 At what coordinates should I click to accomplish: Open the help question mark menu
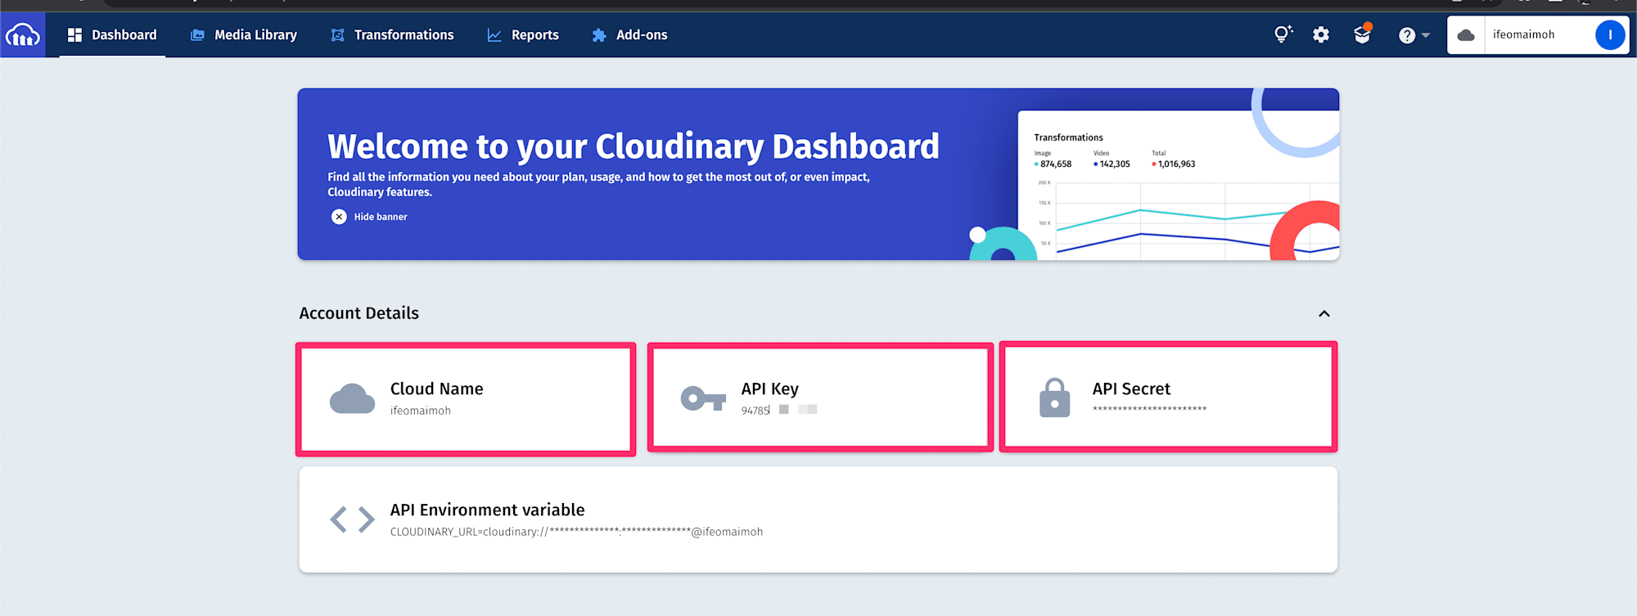click(1414, 35)
